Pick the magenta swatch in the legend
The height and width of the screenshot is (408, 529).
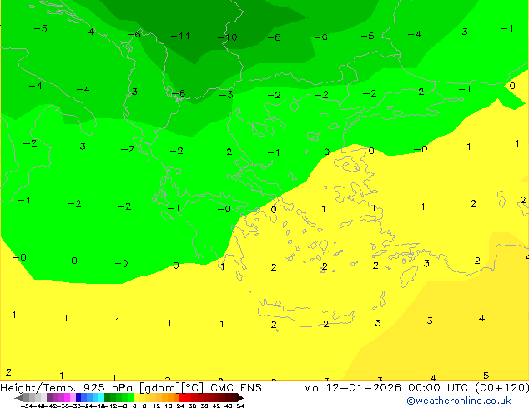(67, 397)
